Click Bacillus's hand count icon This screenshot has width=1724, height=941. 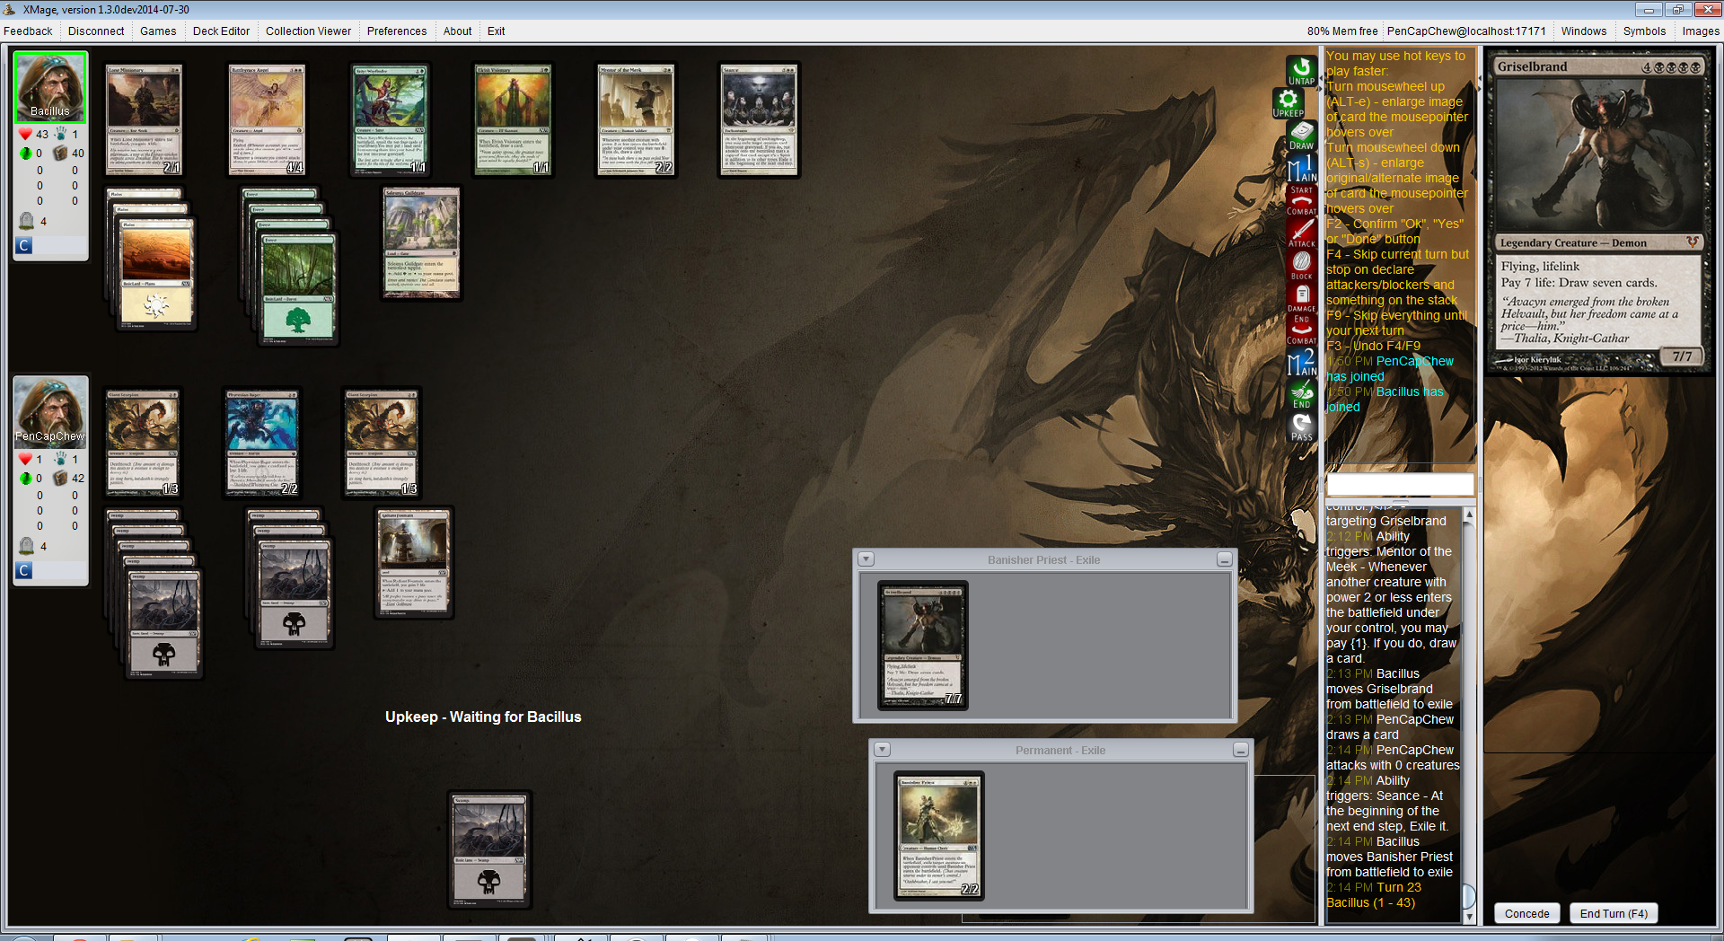coord(60,134)
